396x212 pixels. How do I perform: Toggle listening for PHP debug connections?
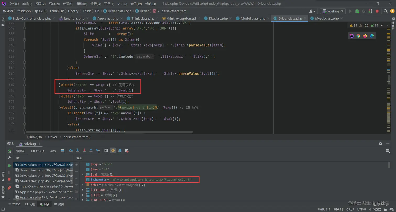coord(370,11)
